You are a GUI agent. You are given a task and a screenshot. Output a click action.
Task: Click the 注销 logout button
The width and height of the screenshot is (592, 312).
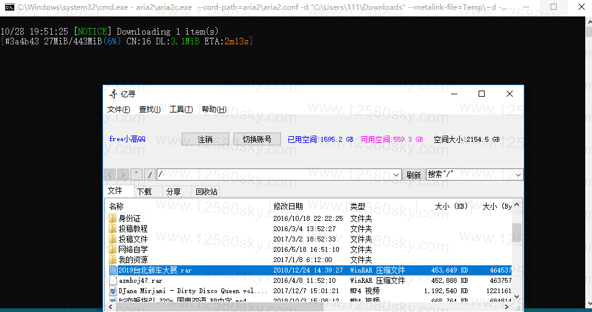[x=205, y=139]
